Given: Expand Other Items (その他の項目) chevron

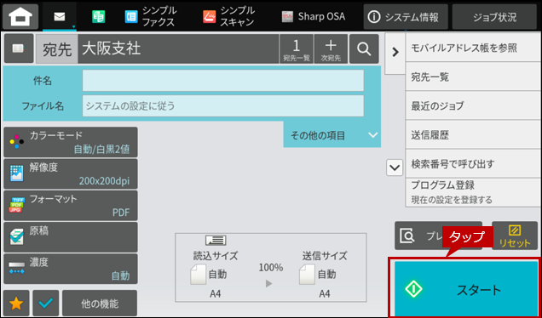Looking at the screenshot, I should click(x=332, y=135).
